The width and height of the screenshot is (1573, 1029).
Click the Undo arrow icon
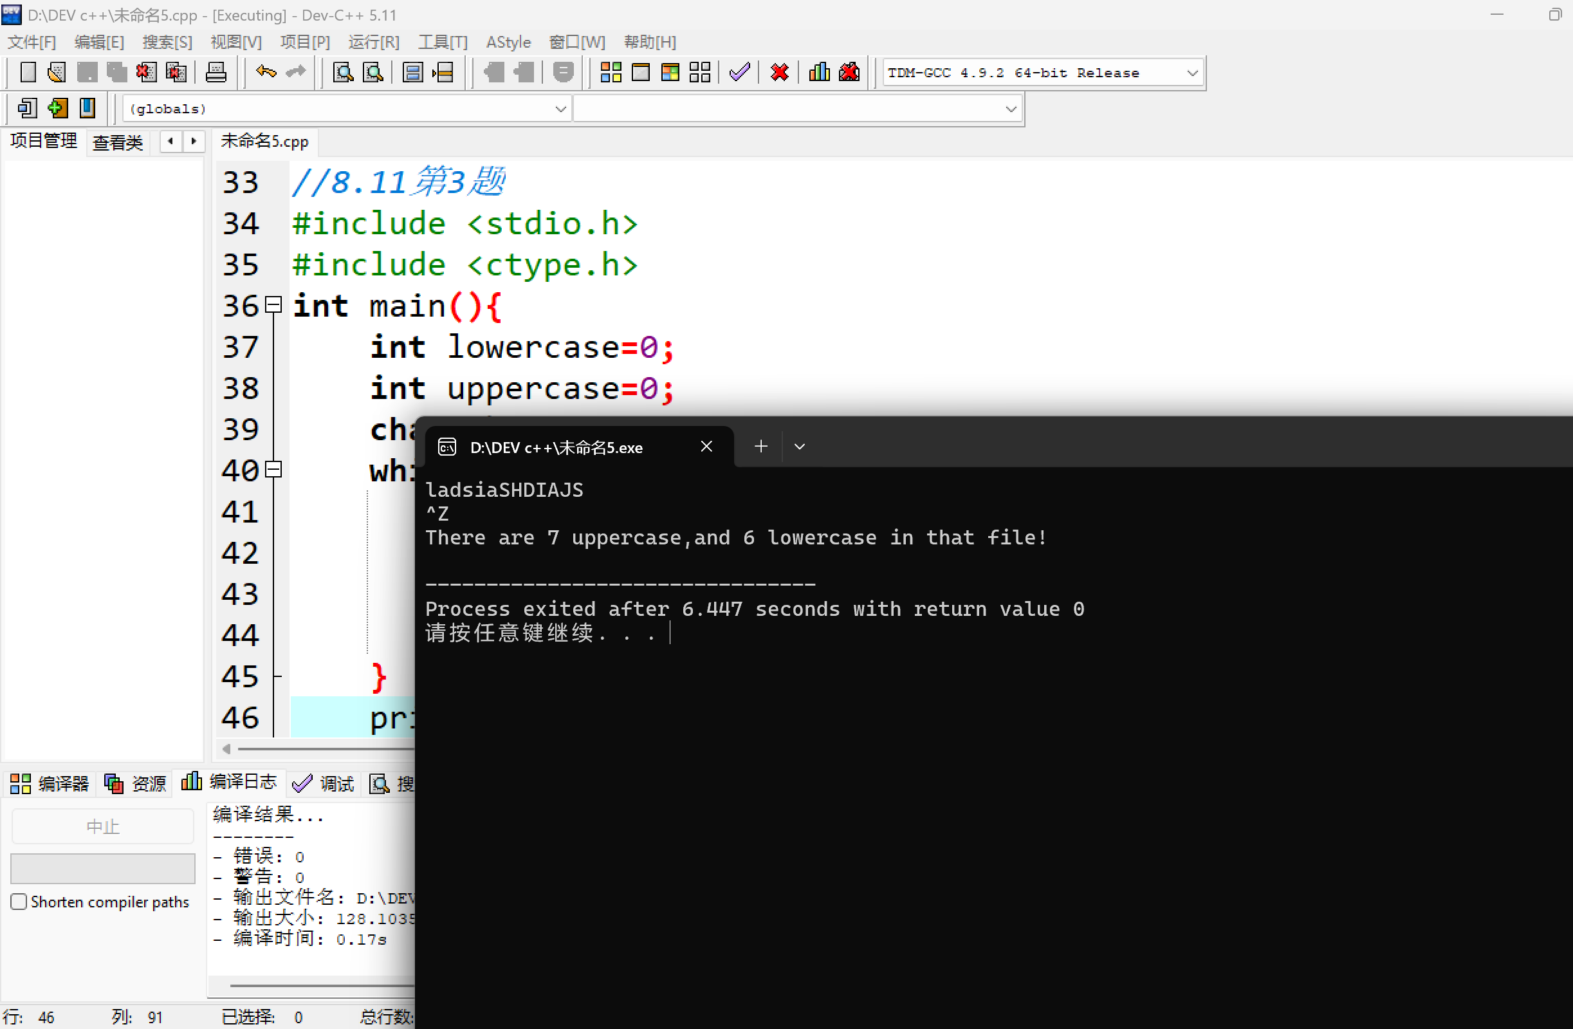click(266, 71)
